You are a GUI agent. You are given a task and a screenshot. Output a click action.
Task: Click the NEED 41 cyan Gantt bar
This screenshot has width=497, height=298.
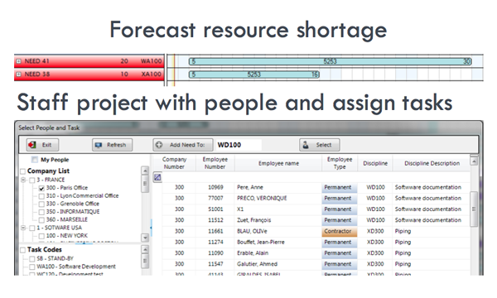point(331,61)
